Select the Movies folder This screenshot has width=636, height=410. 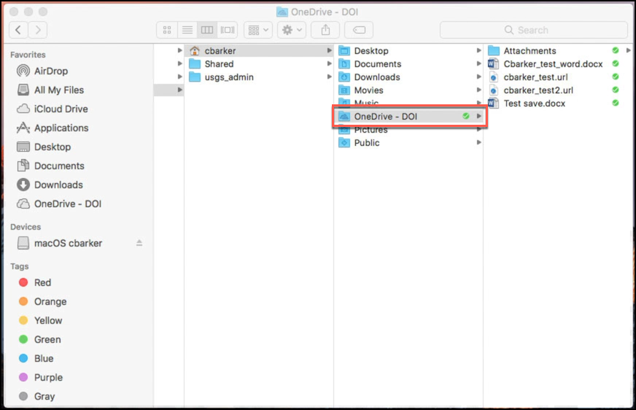408,90
